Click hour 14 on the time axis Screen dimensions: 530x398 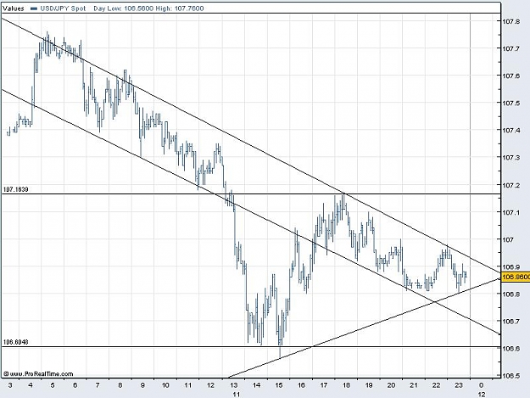256,384
